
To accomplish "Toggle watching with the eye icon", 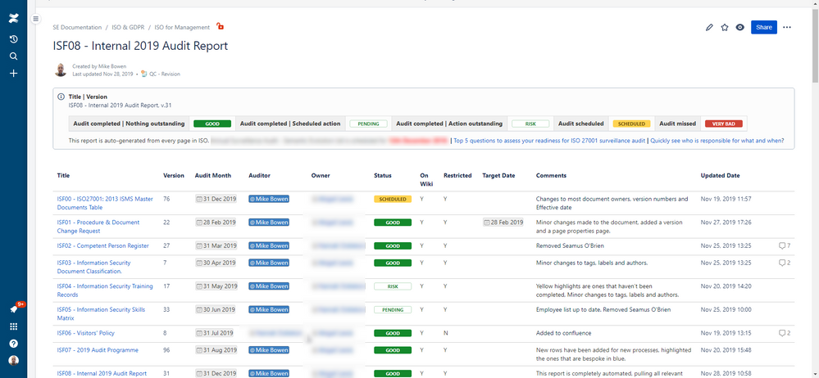I will (739, 28).
